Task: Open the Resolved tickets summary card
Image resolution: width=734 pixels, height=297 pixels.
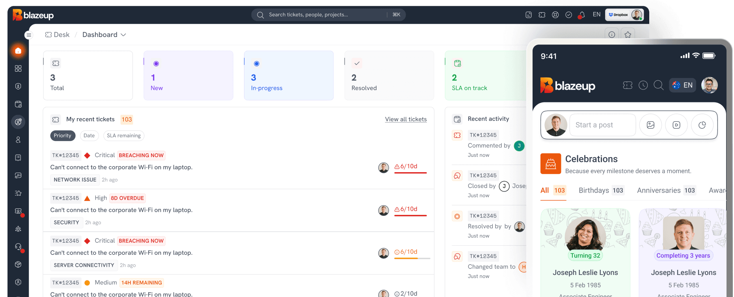Action: click(x=389, y=76)
